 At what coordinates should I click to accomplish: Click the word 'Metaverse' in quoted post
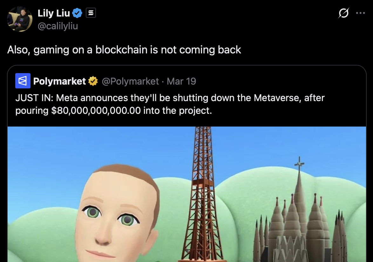(276, 98)
